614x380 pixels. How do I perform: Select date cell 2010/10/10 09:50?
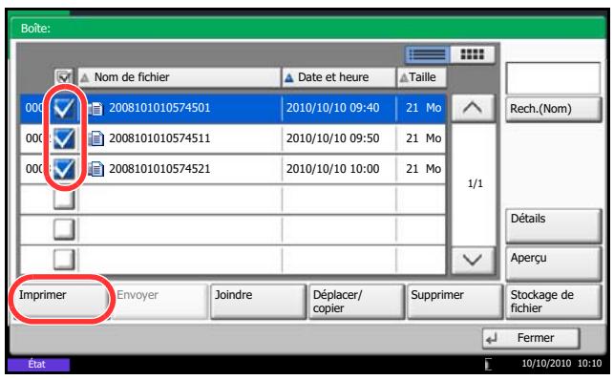(x=332, y=138)
